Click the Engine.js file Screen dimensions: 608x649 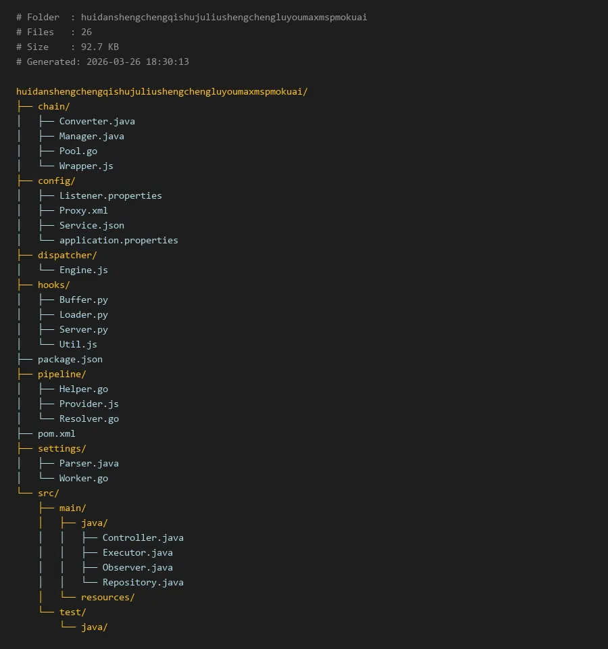click(x=83, y=270)
